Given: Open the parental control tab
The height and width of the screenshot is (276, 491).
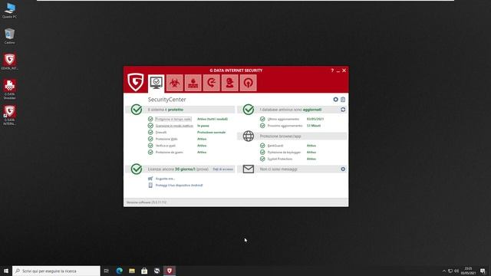Looking at the screenshot, I should point(230,83).
